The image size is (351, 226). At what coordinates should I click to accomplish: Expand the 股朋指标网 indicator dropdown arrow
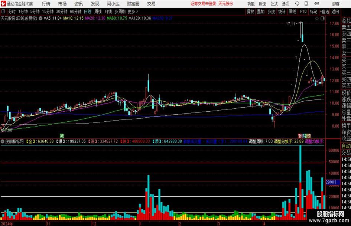point(3,141)
